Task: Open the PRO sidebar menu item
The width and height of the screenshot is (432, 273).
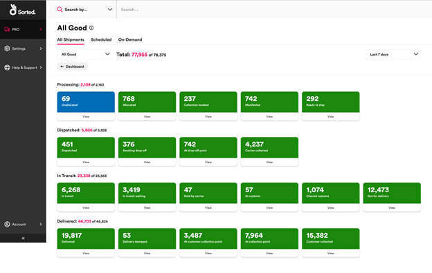Action: click(23, 30)
